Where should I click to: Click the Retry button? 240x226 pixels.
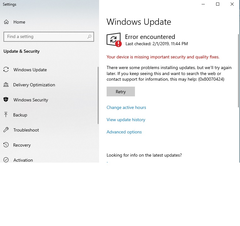coord(120,91)
